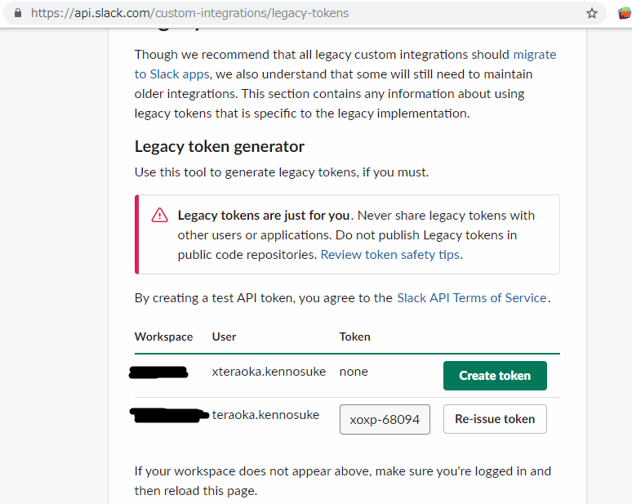
Task: Click the address bar URL
Action: coord(189,13)
